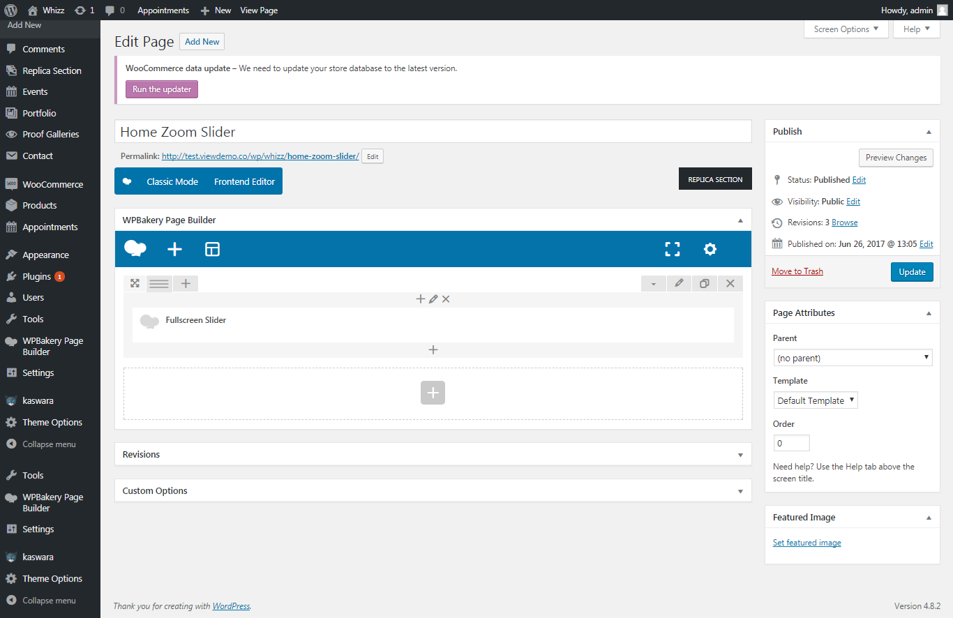Screen dimensions: 953x618
Task: Click View Page in admin bar
Action: pyautogui.click(x=259, y=10)
